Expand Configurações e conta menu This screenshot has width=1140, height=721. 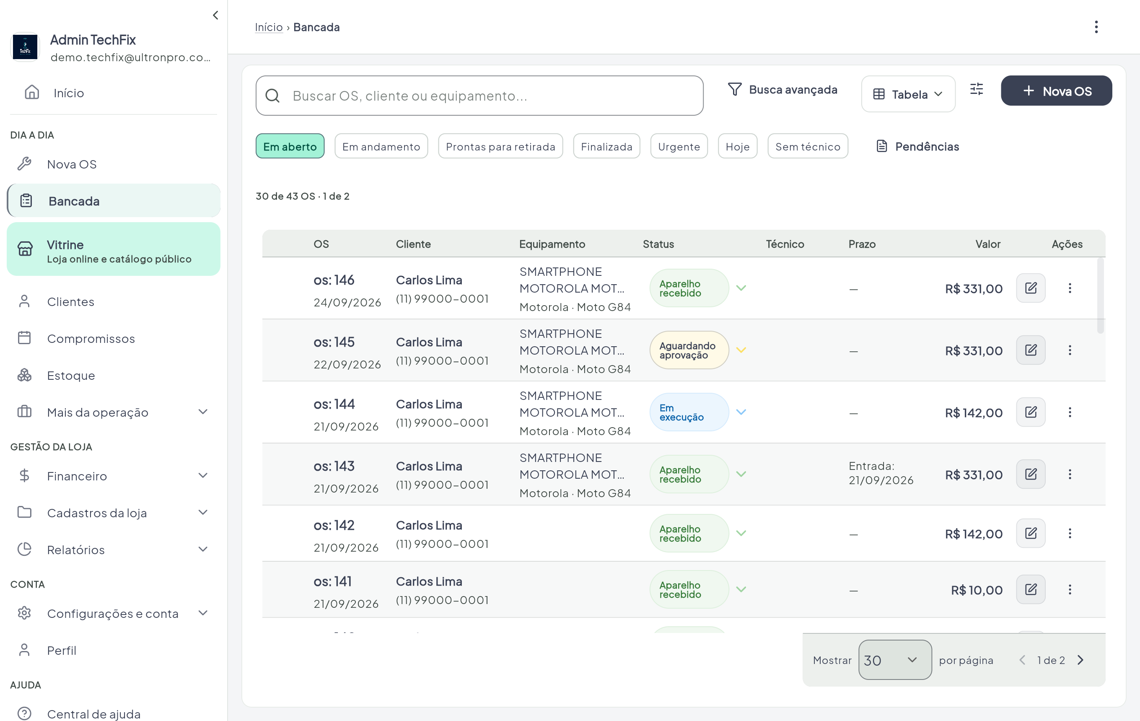coord(114,613)
